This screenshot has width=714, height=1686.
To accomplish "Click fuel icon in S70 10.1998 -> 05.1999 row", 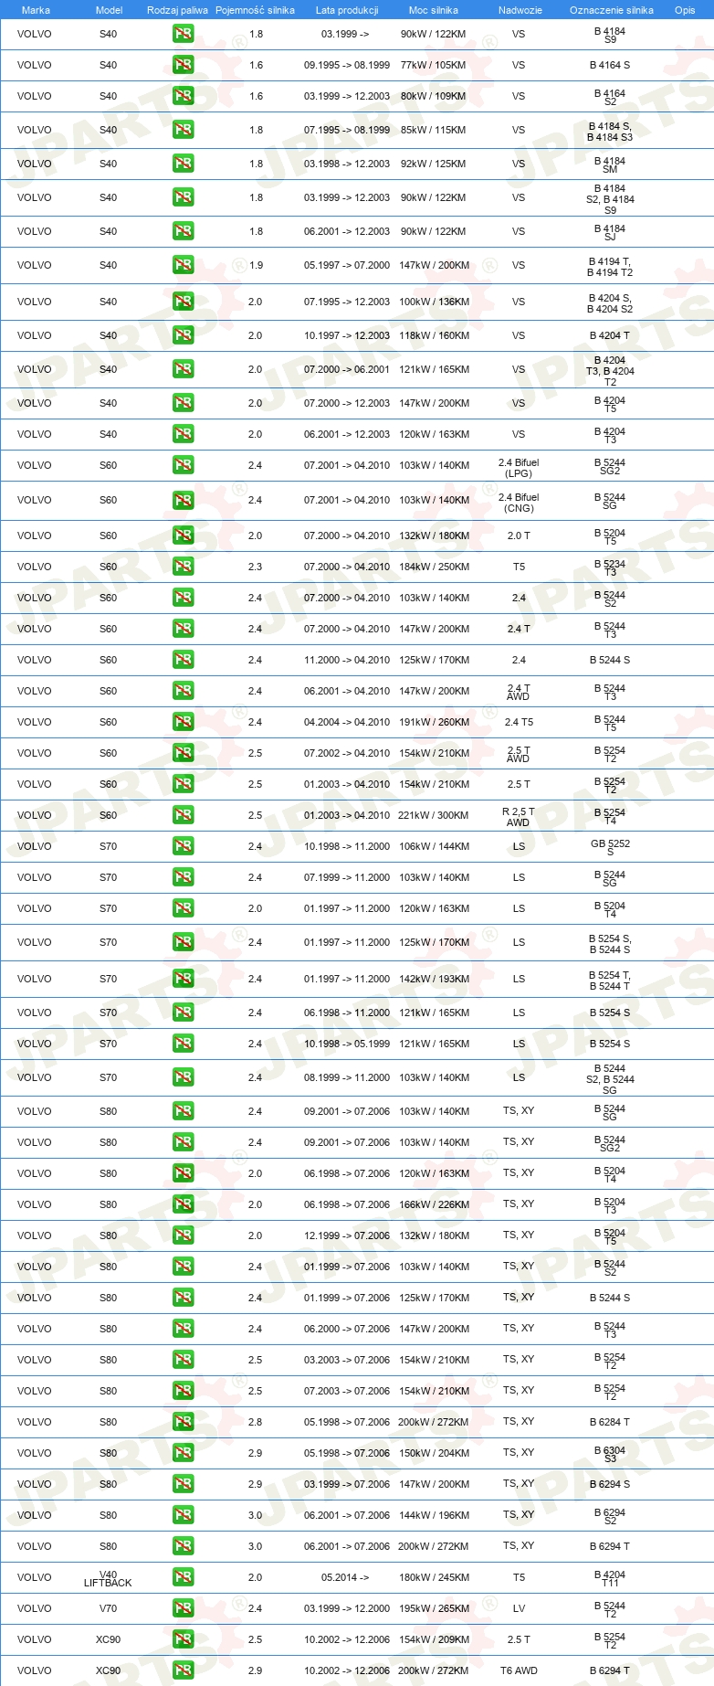I will 183,1044.
